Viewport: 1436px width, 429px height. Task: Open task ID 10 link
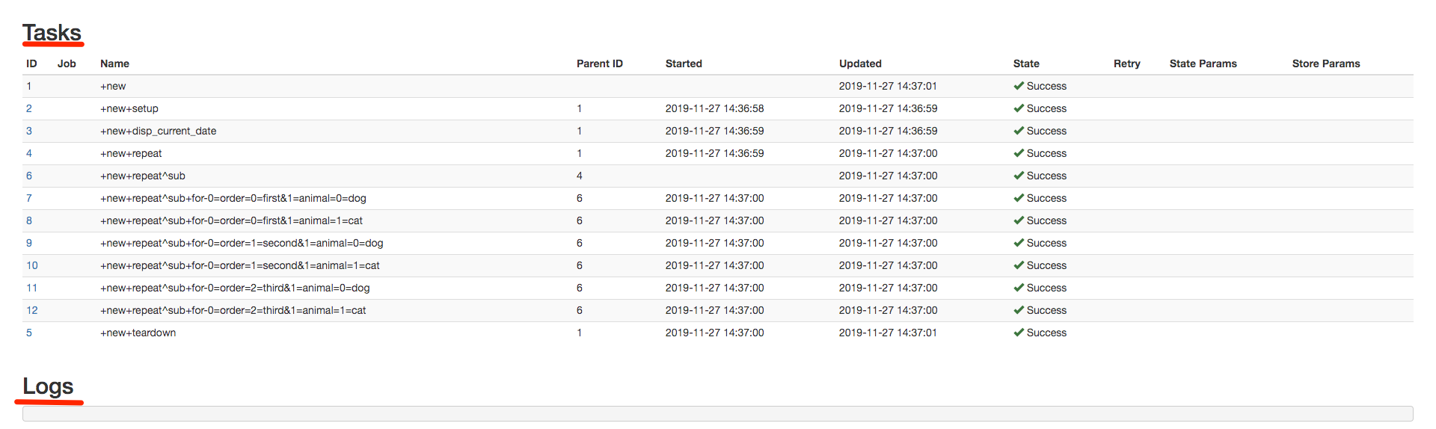click(32, 265)
